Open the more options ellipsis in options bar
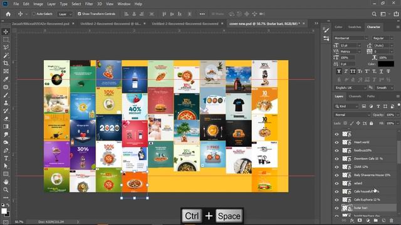This screenshot has height=225, width=401. point(202,14)
